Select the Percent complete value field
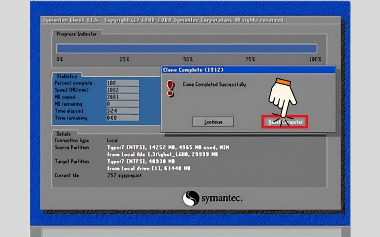The width and height of the screenshot is (380, 237). [123, 83]
